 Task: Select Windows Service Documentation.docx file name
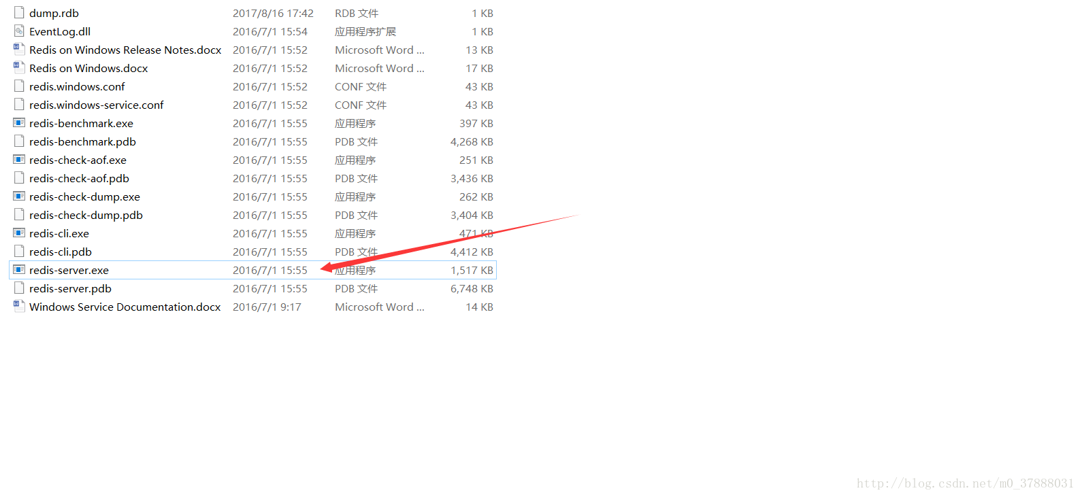click(x=125, y=307)
